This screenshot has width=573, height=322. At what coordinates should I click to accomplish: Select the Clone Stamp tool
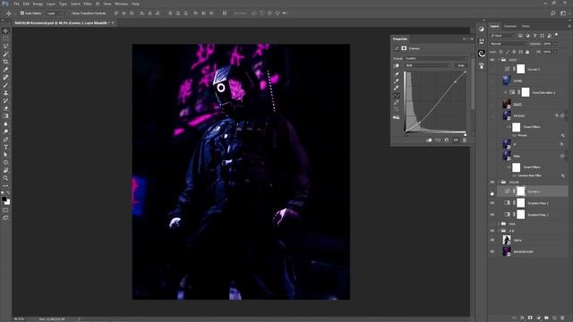(x=5, y=93)
